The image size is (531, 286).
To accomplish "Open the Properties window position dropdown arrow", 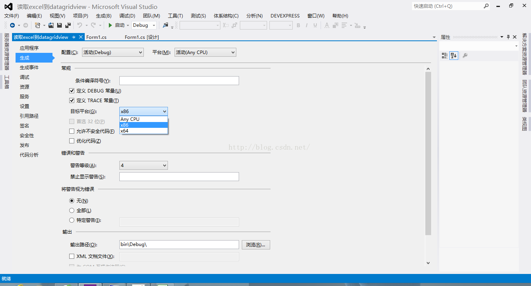I will tap(501, 37).
